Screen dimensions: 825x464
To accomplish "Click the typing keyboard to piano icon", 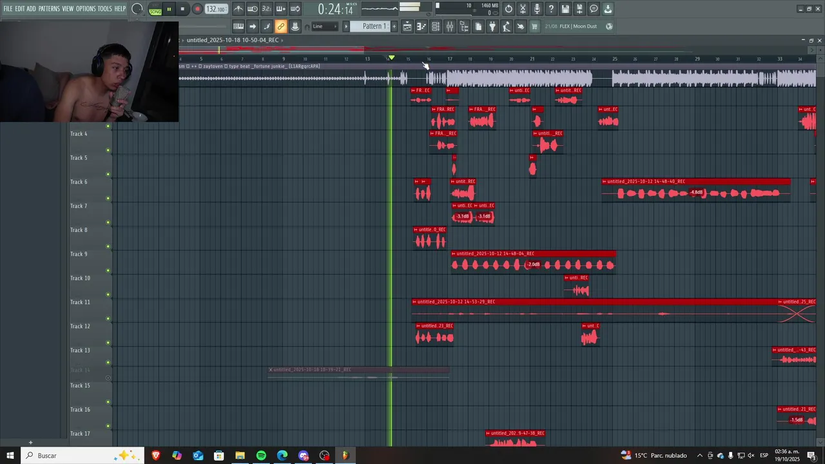I will [x=238, y=26].
